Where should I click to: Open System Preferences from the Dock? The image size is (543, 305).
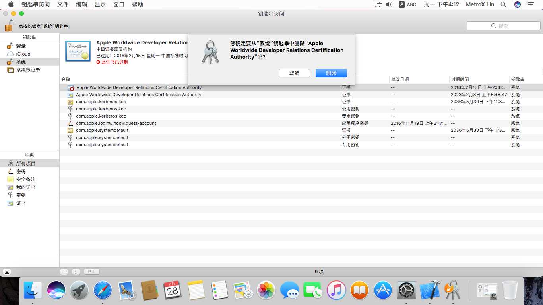(406, 290)
